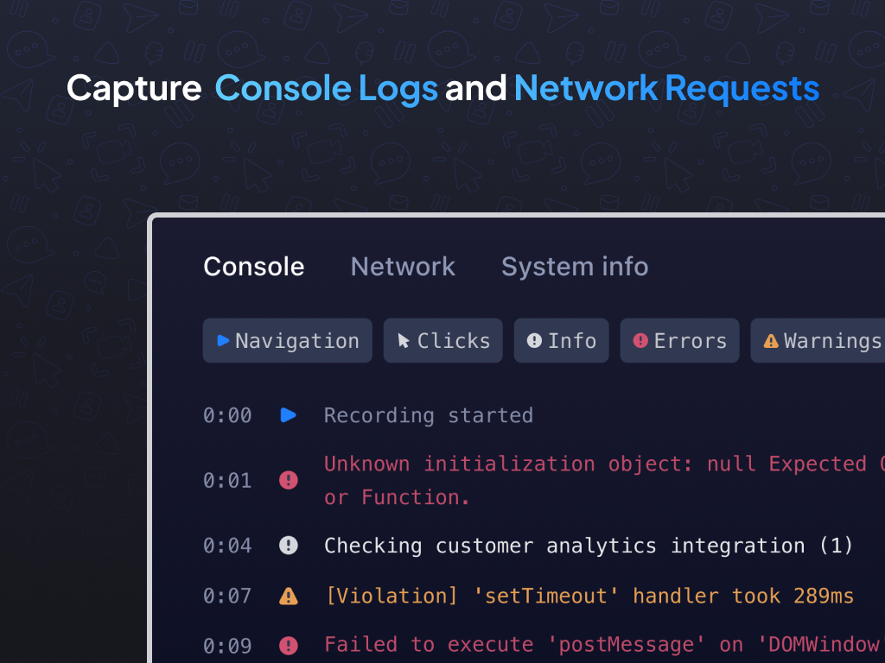Click the red icon in Errors filter
This screenshot has width=885, height=663.
click(640, 341)
